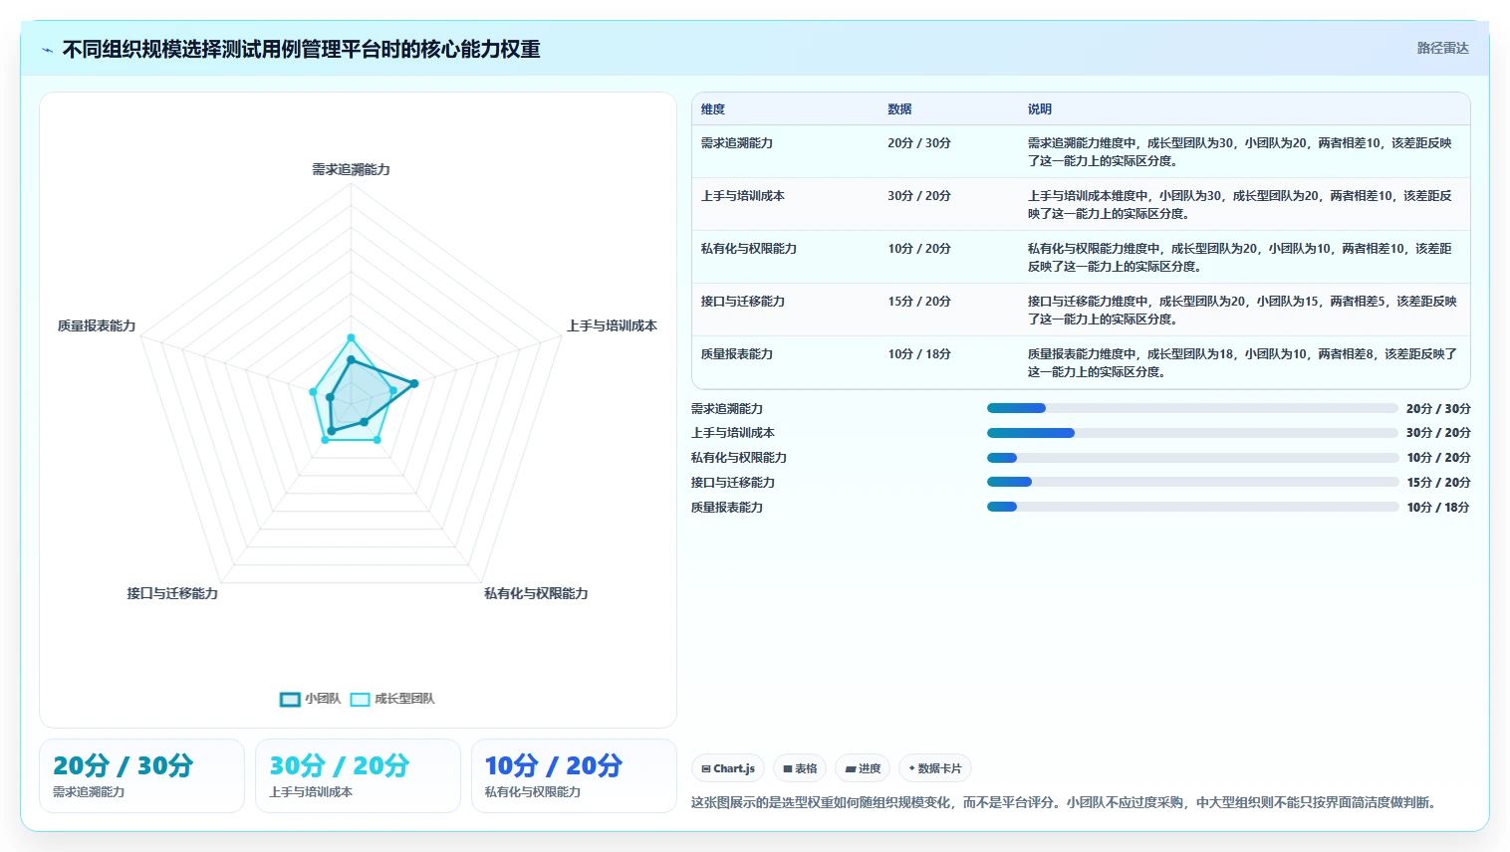Click the 进度 tag chip
The height and width of the screenshot is (852, 1510).
[863, 768]
